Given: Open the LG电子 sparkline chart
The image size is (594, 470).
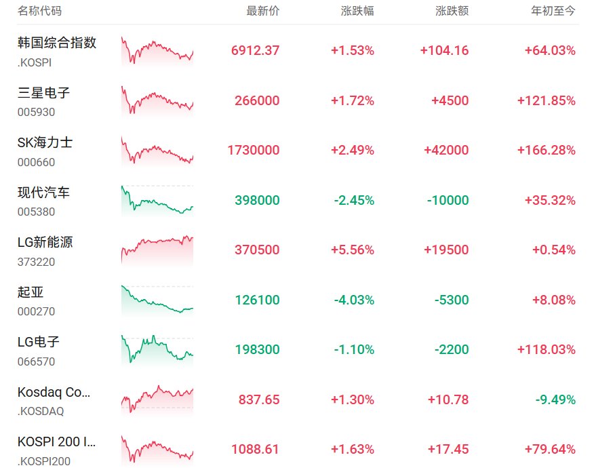Looking at the screenshot, I should click(157, 350).
